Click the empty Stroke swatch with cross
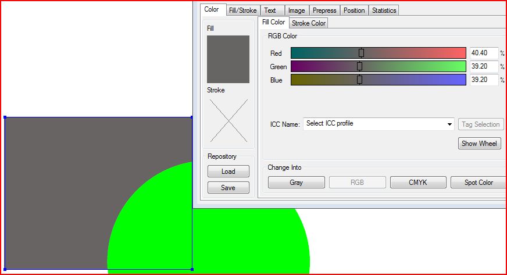This screenshot has height=275, width=507. [x=228, y=120]
